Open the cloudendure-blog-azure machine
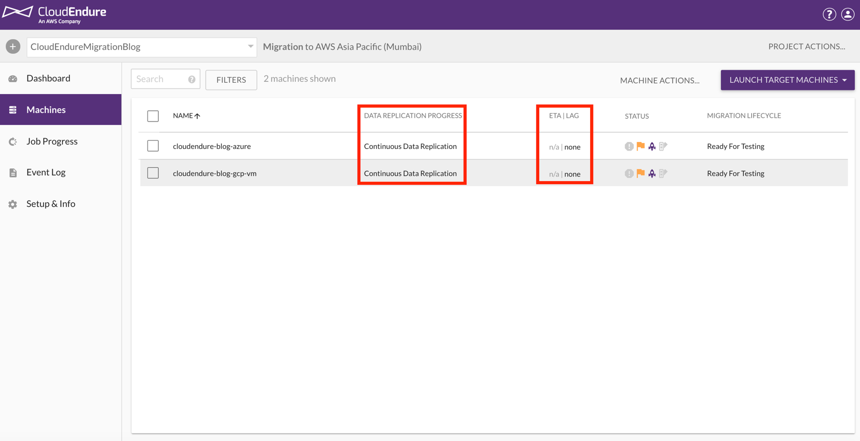The image size is (860, 441). click(212, 146)
